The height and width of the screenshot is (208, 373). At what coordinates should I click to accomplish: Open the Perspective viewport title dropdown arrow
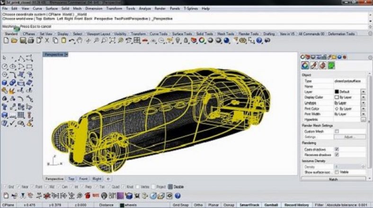(x=66, y=55)
